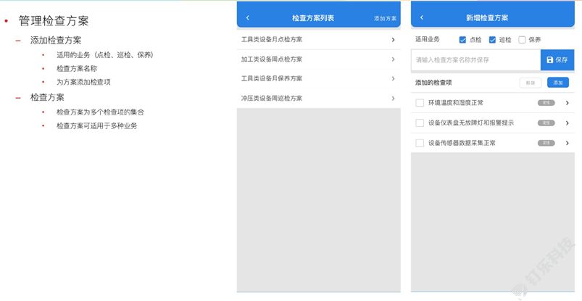Expand chevron of 工具类设备月点检方案 row

[393, 39]
